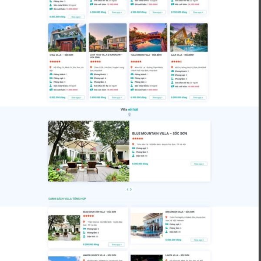Click the location pin in Lala Villa card

172,67
